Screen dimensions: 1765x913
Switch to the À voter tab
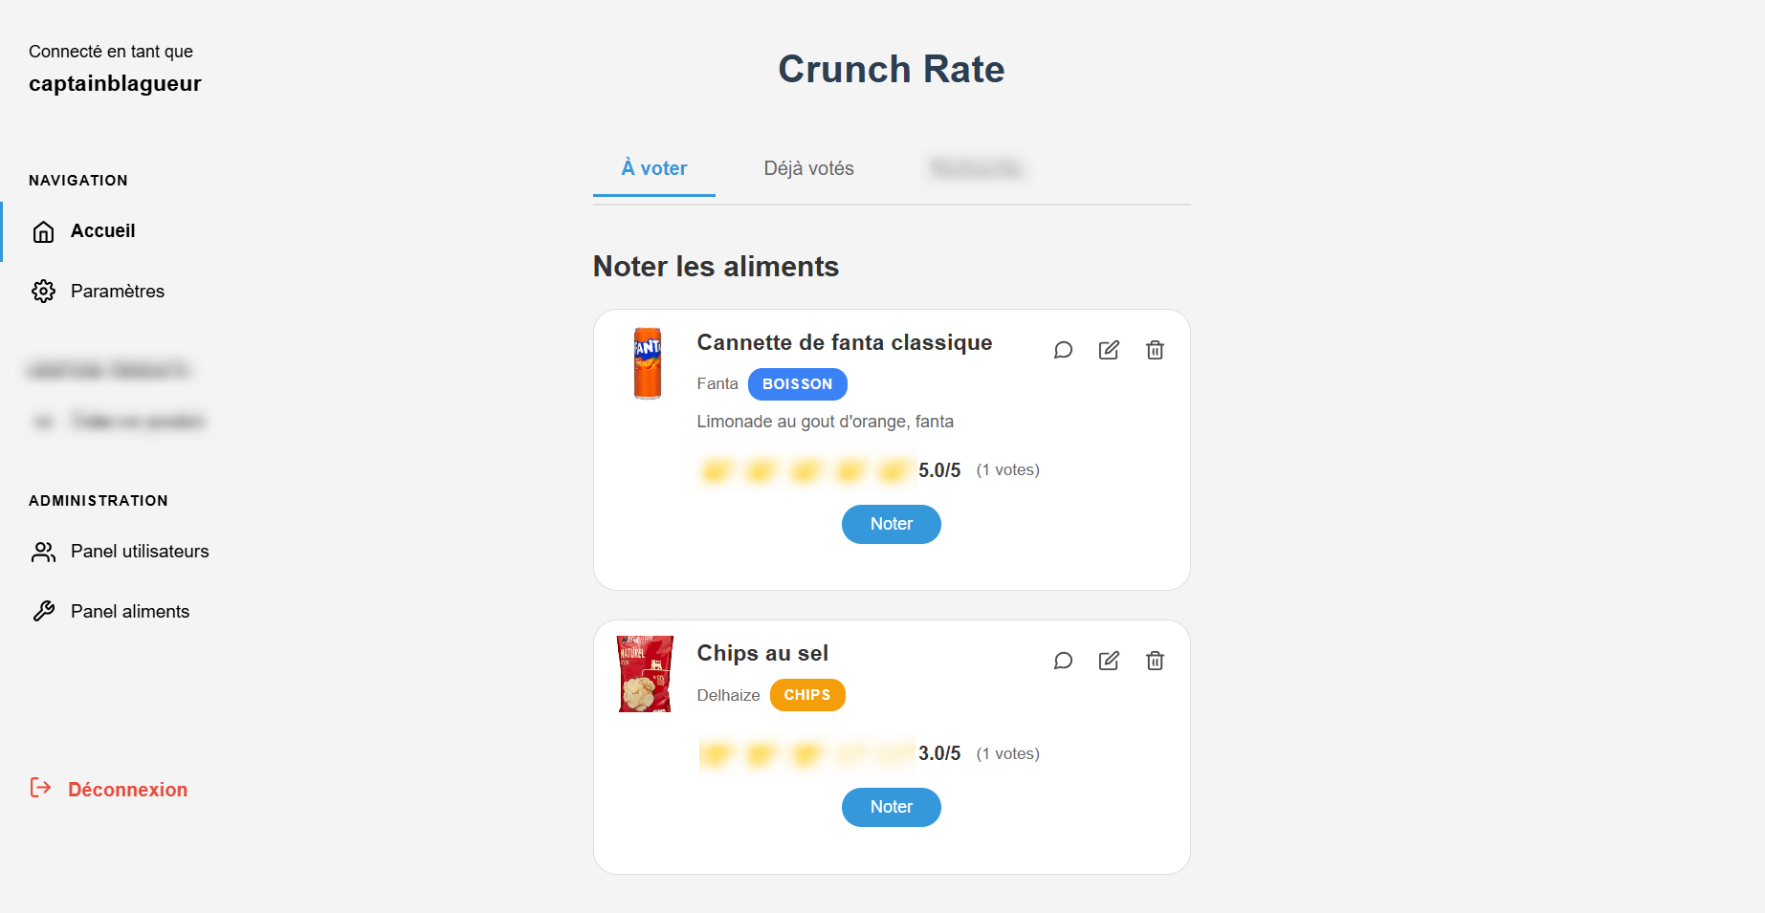(654, 168)
